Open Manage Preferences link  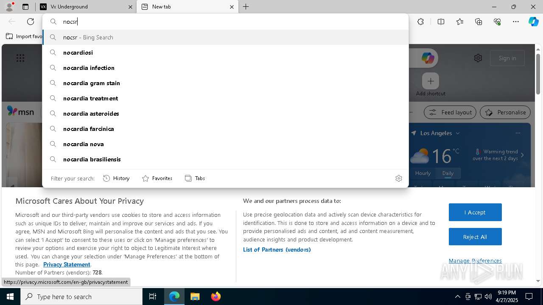(x=475, y=261)
